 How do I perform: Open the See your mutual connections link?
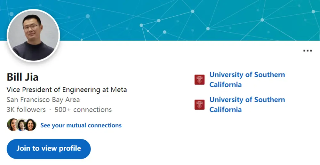(81, 125)
